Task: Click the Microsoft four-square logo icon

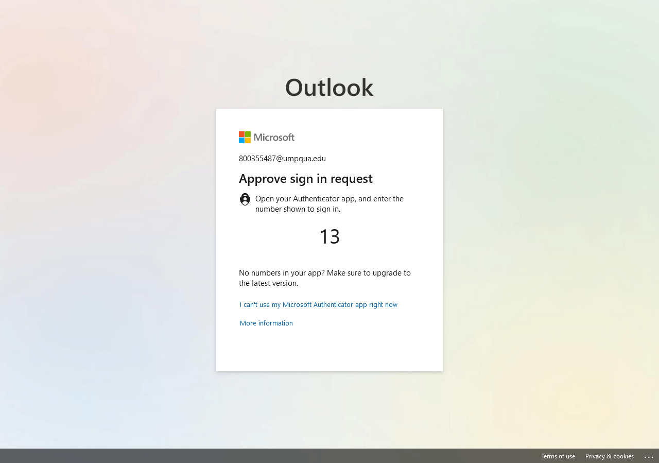Action: coord(245,138)
